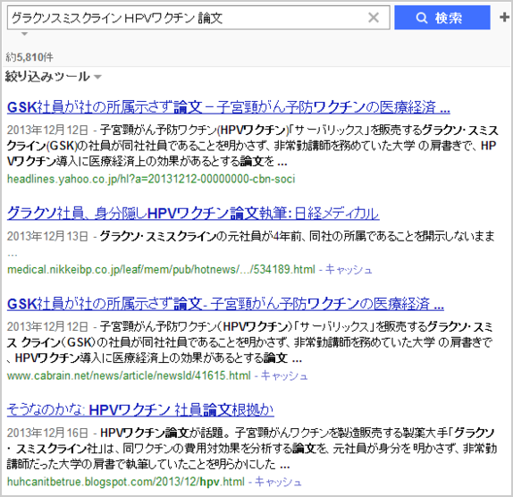Viewport: 513px width, 497px height.
Task: Expand the 絞り込みツール filter tools dropdown
Action: click(54, 77)
